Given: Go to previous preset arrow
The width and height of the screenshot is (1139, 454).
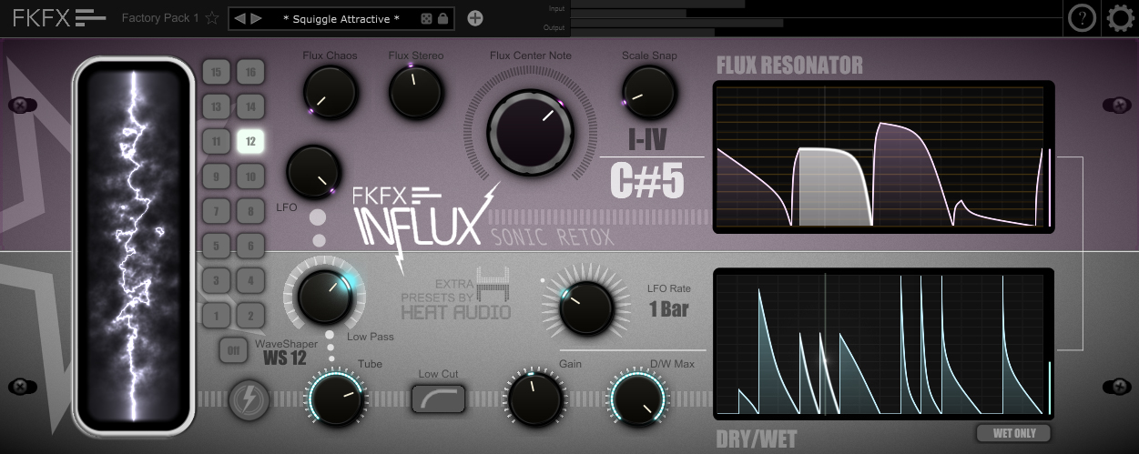Looking at the screenshot, I should point(240,18).
